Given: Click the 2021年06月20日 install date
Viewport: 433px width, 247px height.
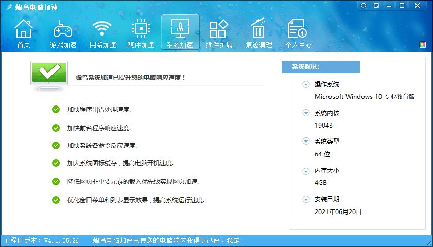Looking at the screenshot, I should pos(338,211).
